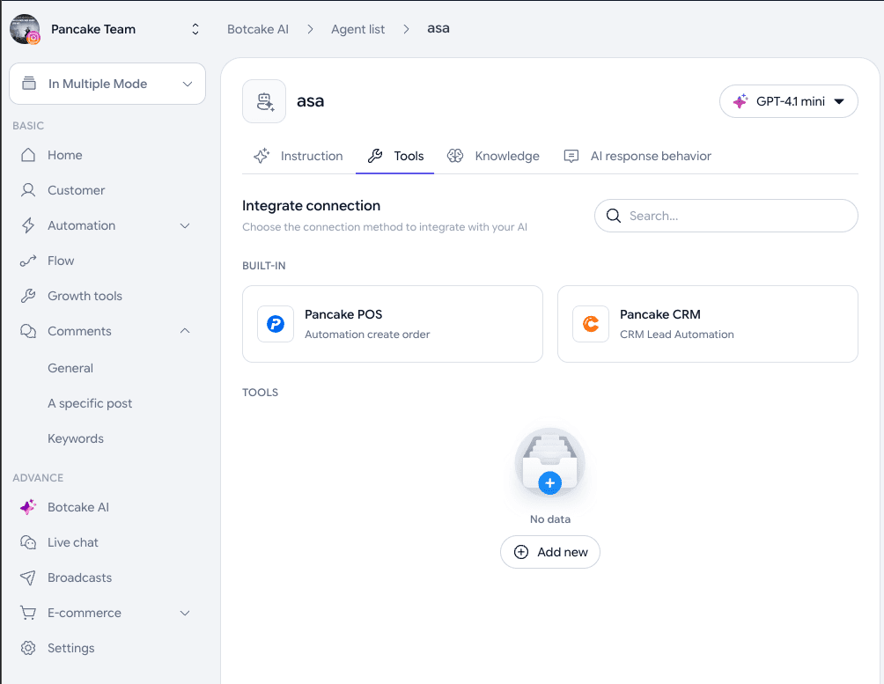
Task: Open the Pancake POS connection card
Action: pos(393,324)
